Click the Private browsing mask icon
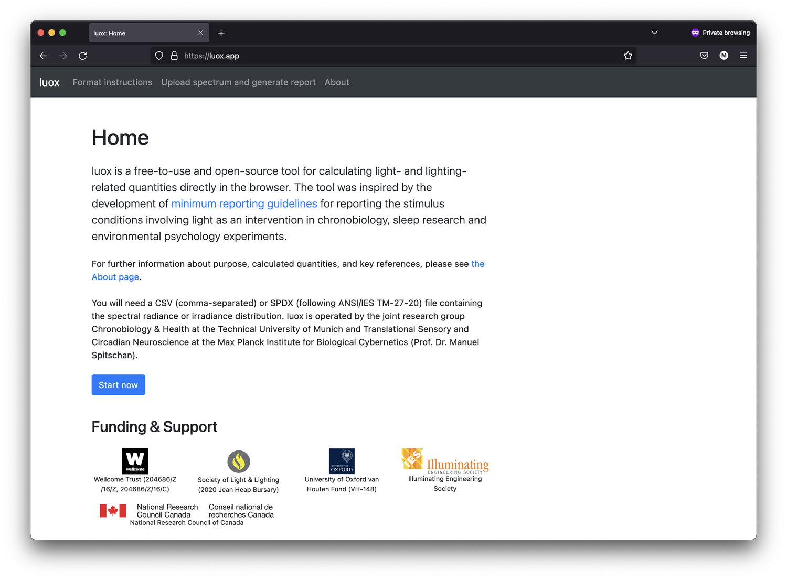The width and height of the screenshot is (787, 580). 695,33
